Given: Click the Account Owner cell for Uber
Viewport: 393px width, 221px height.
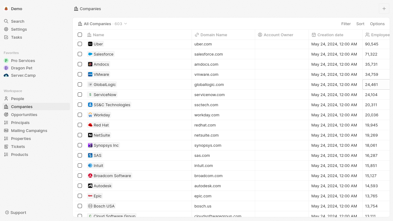Looking at the screenshot, I should (282, 44).
